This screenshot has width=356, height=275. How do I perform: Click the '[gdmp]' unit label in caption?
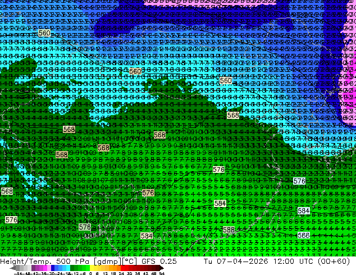click(108, 262)
